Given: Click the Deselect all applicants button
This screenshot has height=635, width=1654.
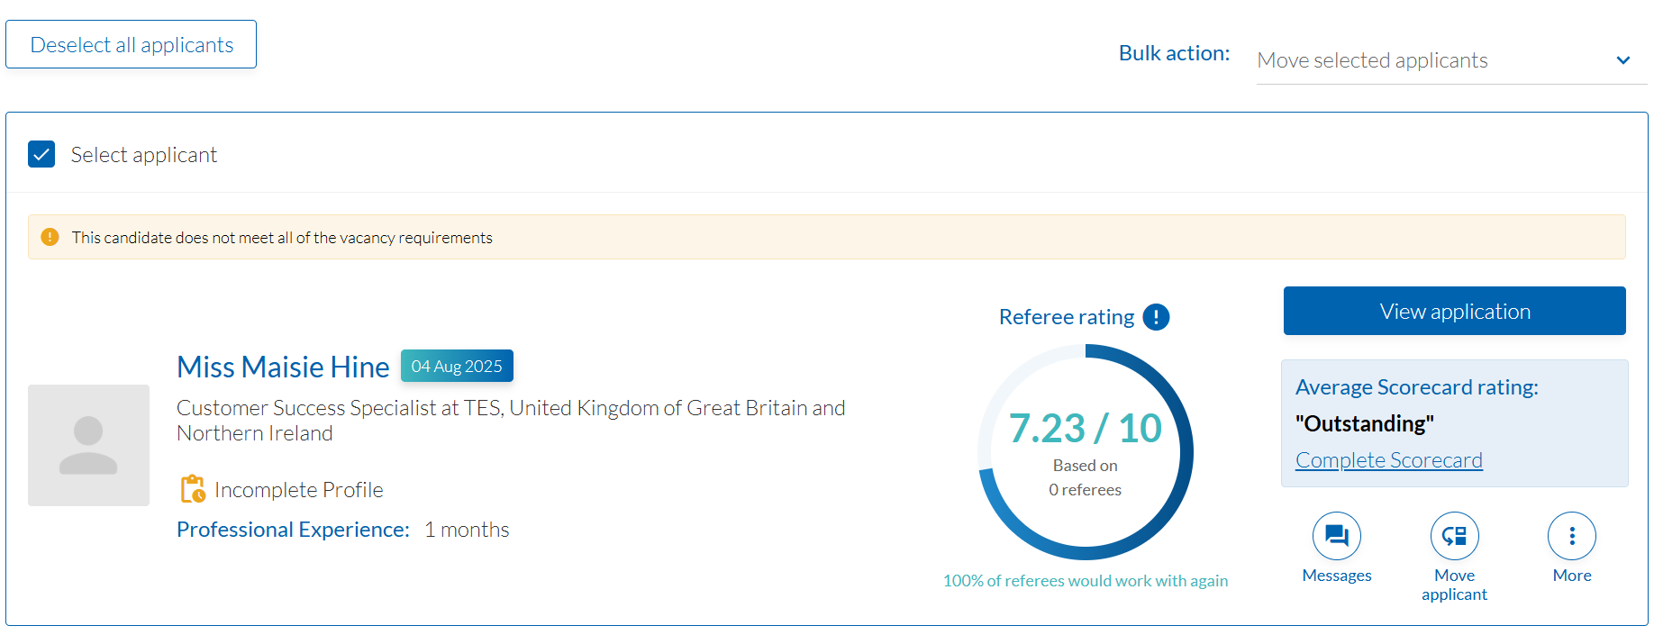Looking at the screenshot, I should (x=132, y=45).
